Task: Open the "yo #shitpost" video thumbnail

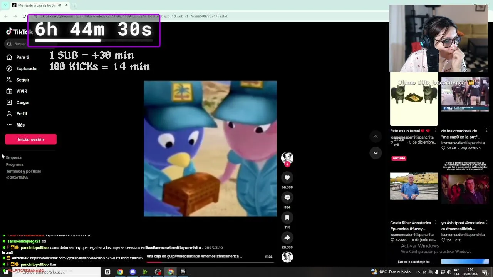Action: click(x=465, y=186)
